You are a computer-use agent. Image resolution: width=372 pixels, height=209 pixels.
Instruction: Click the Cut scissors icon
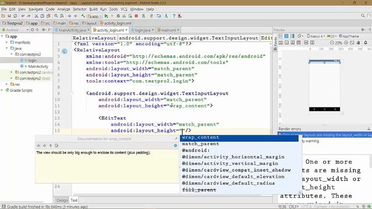36,16
